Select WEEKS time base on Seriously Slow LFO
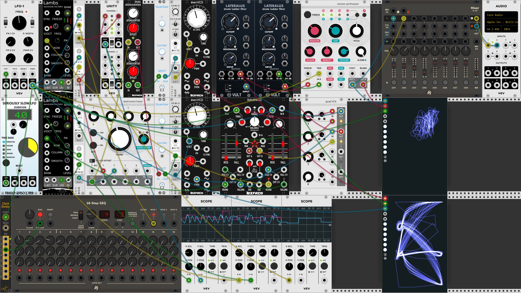 pyautogui.click(x=4, y=153)
